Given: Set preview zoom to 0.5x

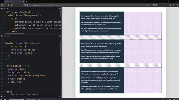Looking at the screenshot, I should click(167, 99).
